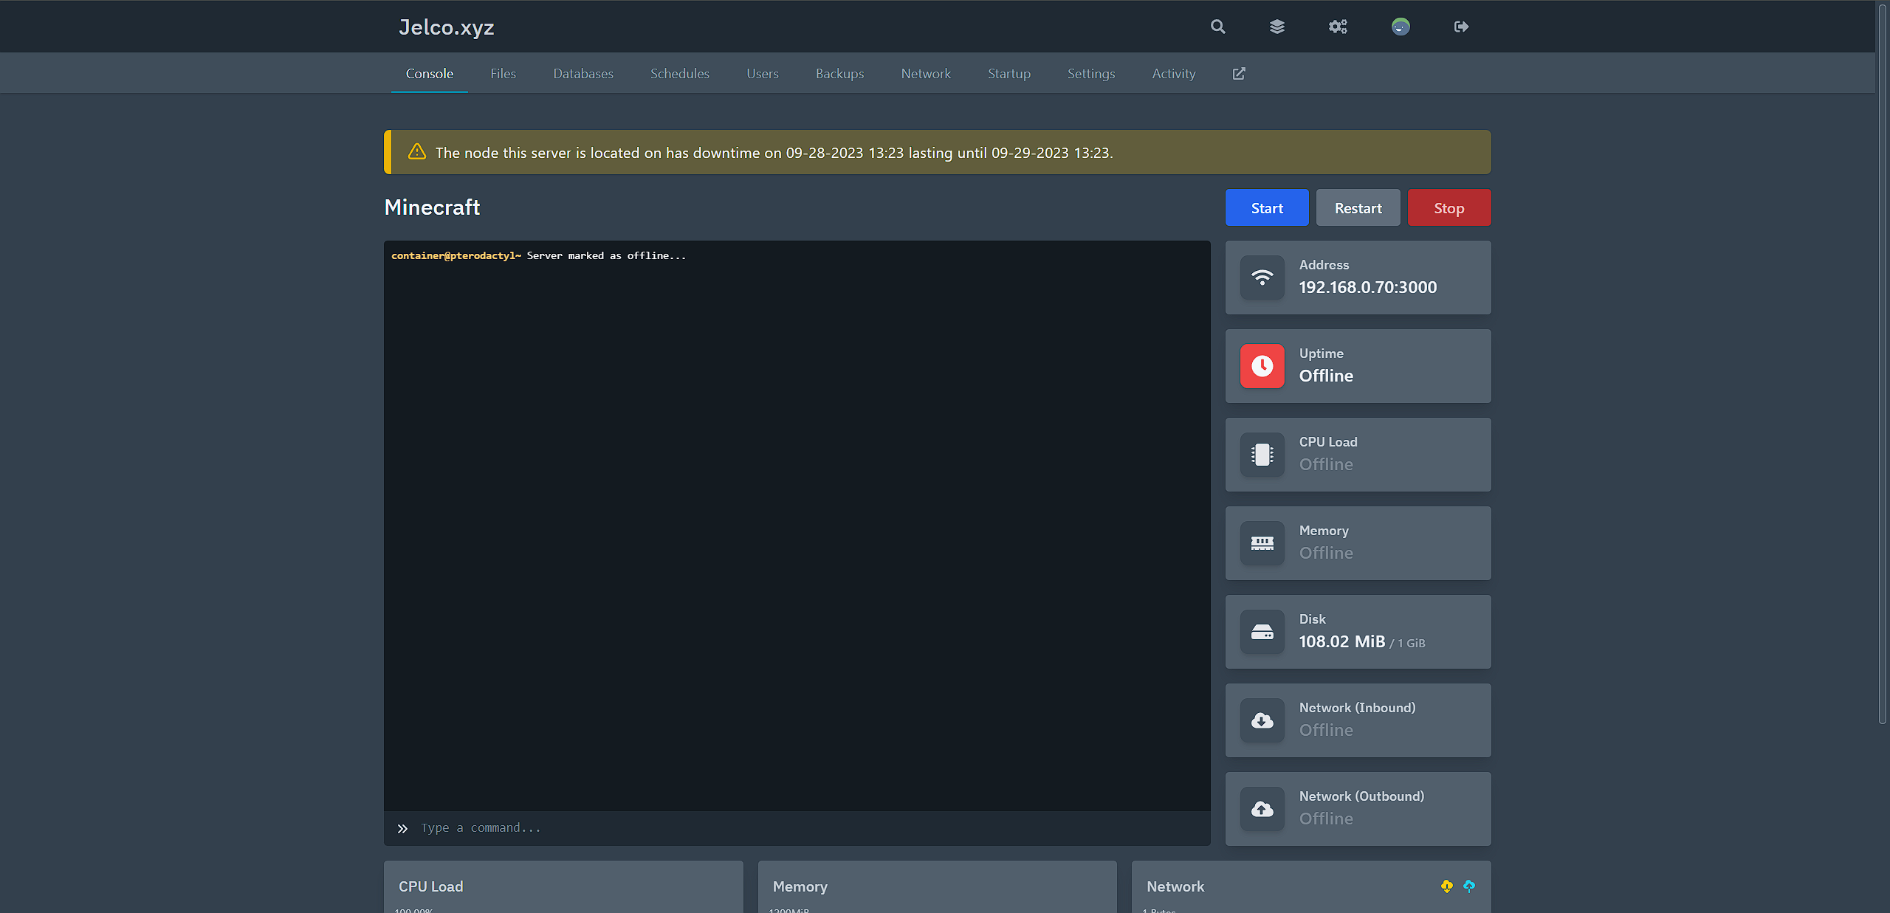
Task: View the Activity tab
Action: click(x=1174, y=73)
